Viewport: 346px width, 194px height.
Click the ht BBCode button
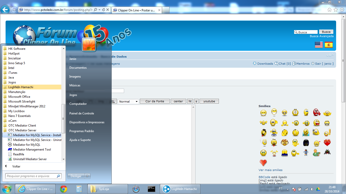[x=190, y=101]
